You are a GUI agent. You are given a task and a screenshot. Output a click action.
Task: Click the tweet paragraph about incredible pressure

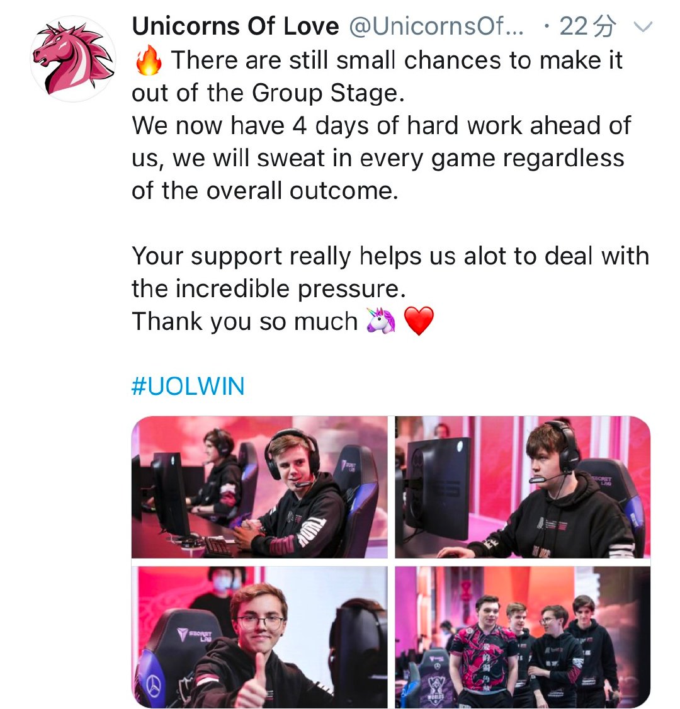click(x=390, y=272)
